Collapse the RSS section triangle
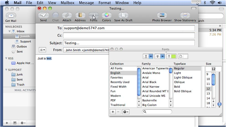 tap(6, 58)
